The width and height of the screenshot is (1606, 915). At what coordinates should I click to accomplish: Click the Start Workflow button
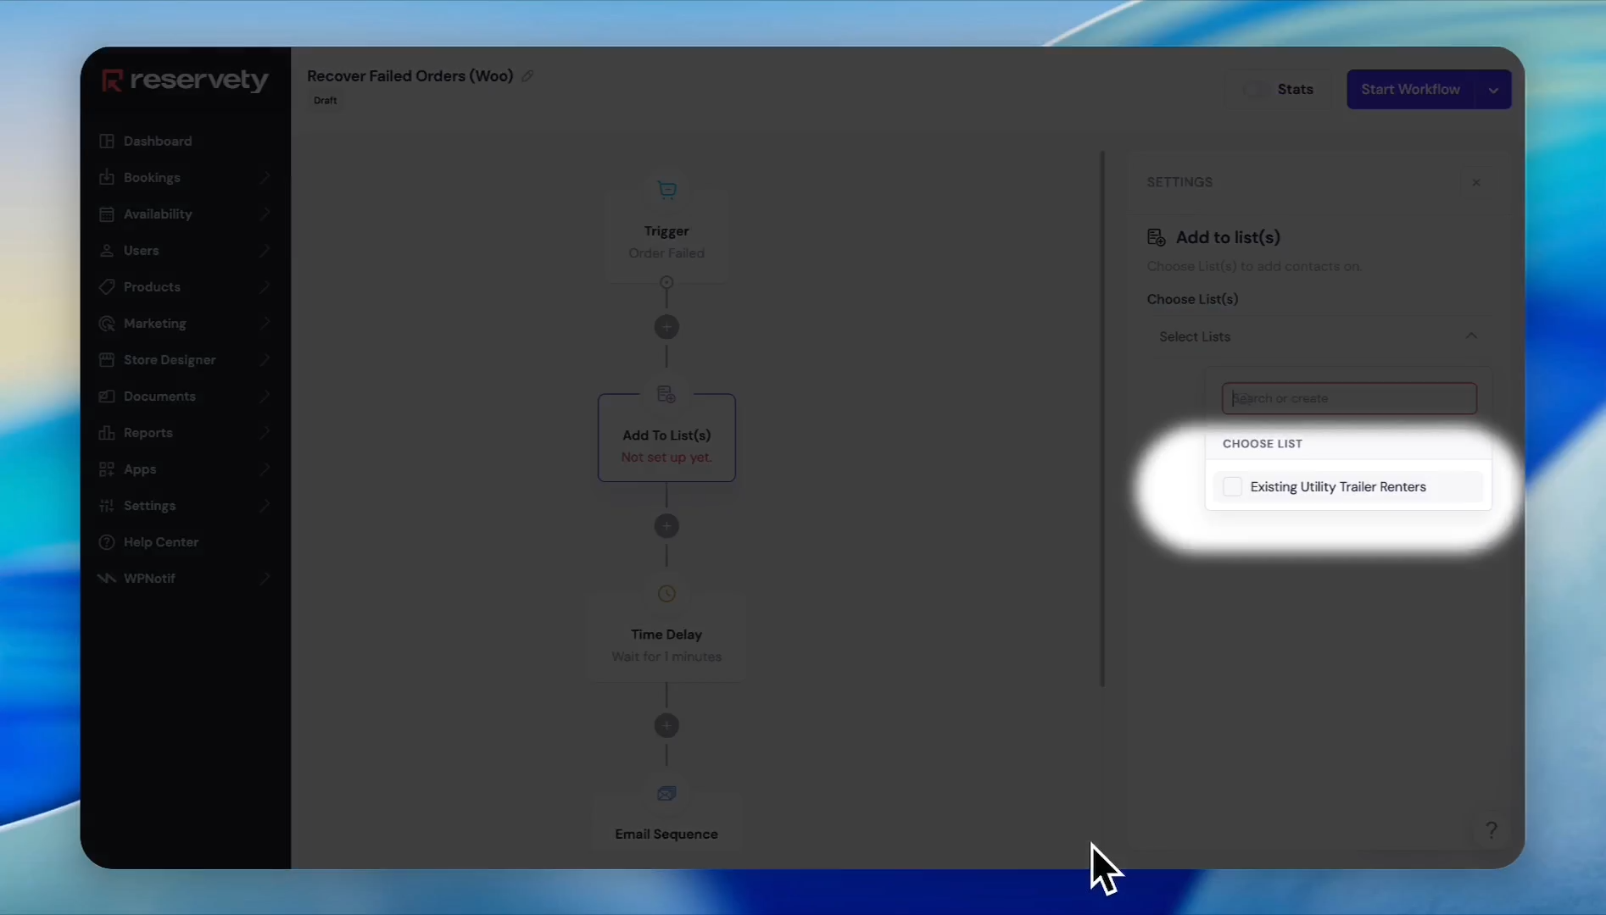pos(1410,90)
